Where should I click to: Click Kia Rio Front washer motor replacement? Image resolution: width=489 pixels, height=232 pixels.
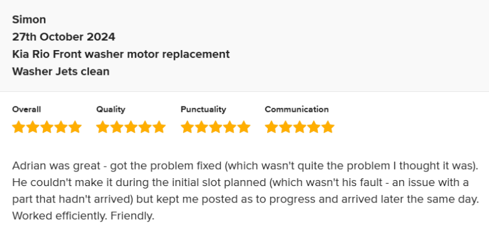point(121,54)
